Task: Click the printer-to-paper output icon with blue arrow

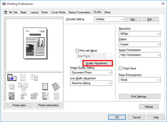Action: (x=12, y=77)
